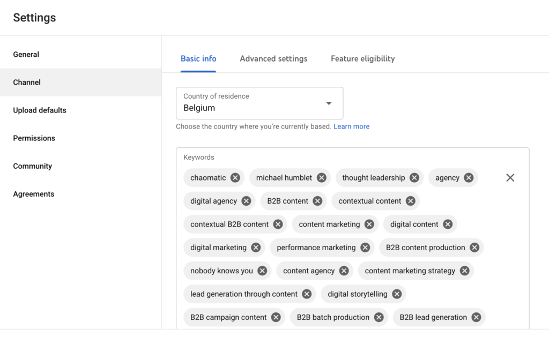Screen dimensions: 549x337
Task: Remove the 'performance marketing' keyword chip
Action: pos(365,248)
